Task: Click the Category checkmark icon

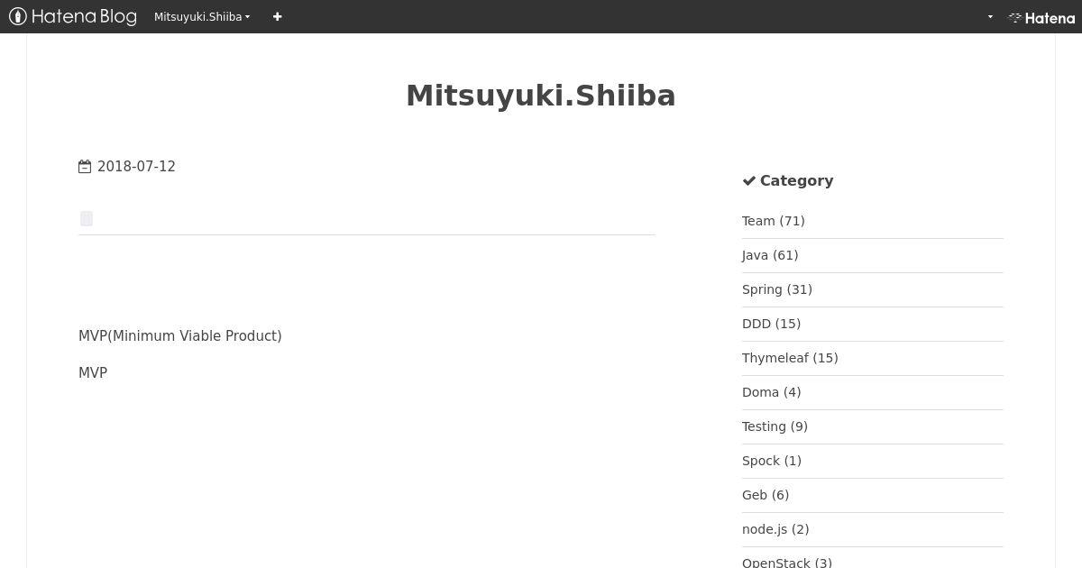Action: pyautogui.click(x=748, y=180)
